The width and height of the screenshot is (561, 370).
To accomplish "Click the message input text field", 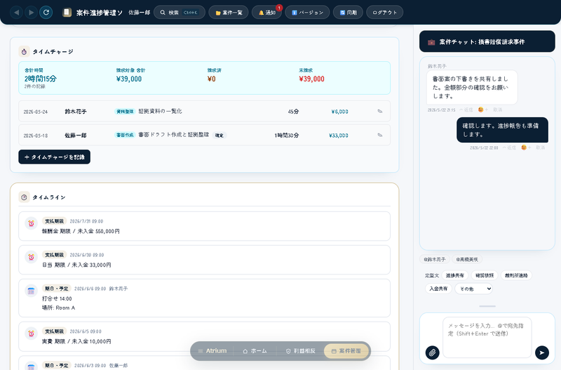I will 487,337.
